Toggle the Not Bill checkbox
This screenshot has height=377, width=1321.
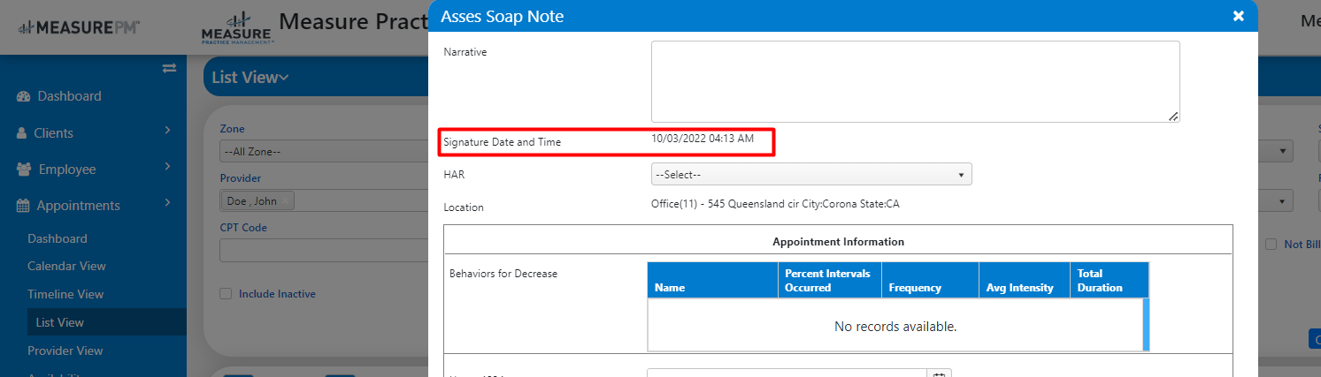coord(1271,245)
